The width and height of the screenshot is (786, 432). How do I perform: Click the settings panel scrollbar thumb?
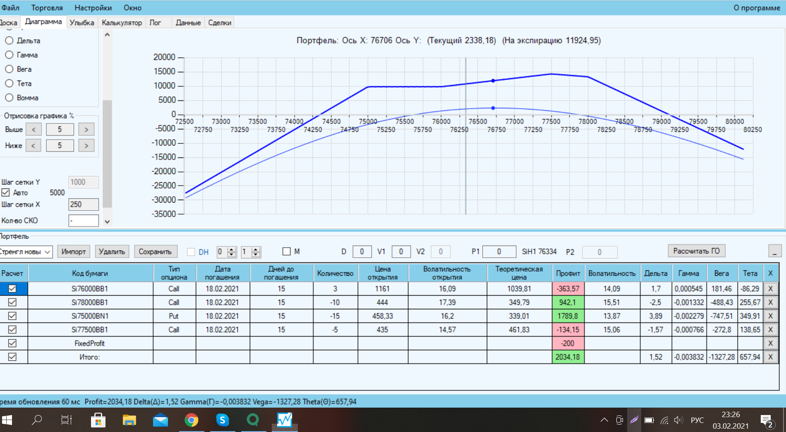pyautogui.click(x=107, y=153)
